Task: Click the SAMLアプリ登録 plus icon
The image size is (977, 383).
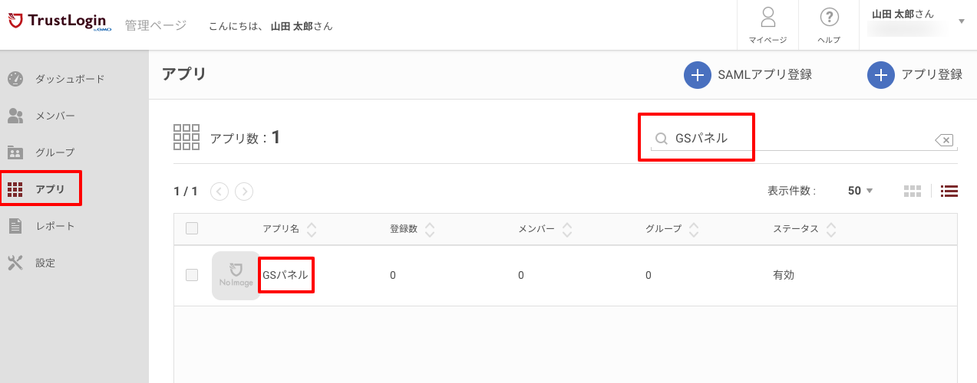Action: (697, 75)
